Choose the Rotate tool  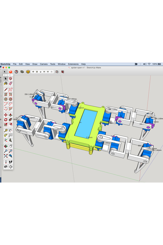pyautogui.click(x=6, y=120)
